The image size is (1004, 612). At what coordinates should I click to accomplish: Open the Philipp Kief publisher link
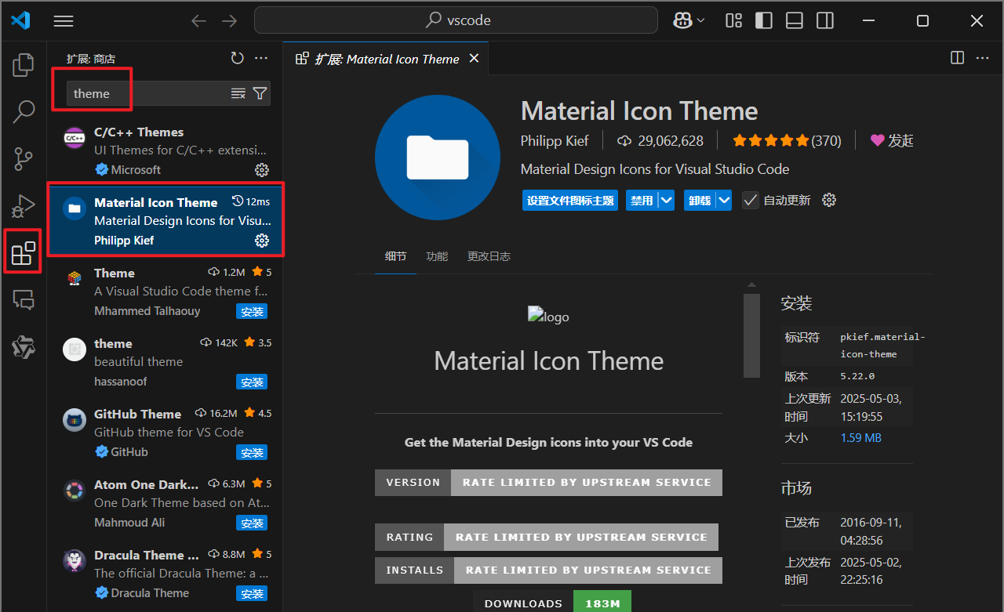555,141
